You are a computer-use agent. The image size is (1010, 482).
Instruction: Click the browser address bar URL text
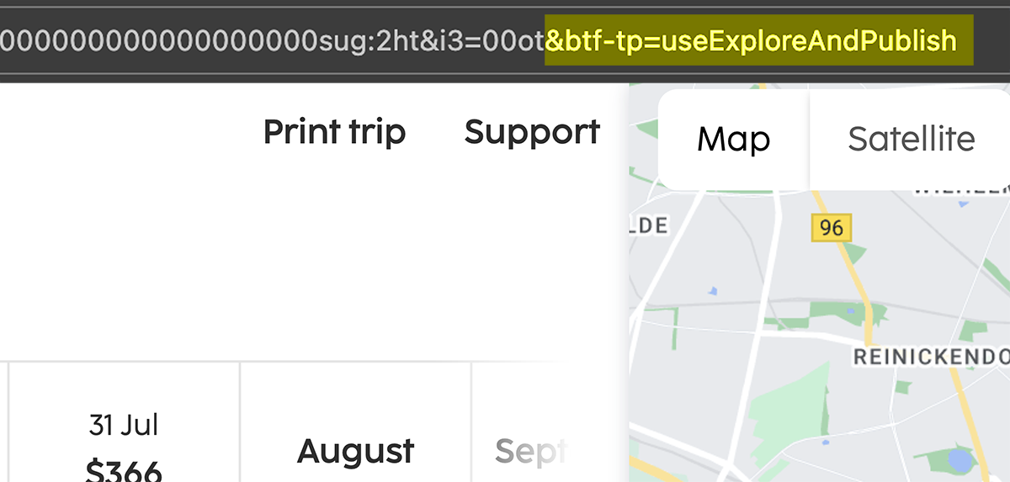point(478,40)
